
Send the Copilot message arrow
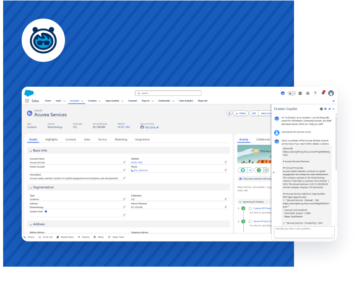pos(332,235)
